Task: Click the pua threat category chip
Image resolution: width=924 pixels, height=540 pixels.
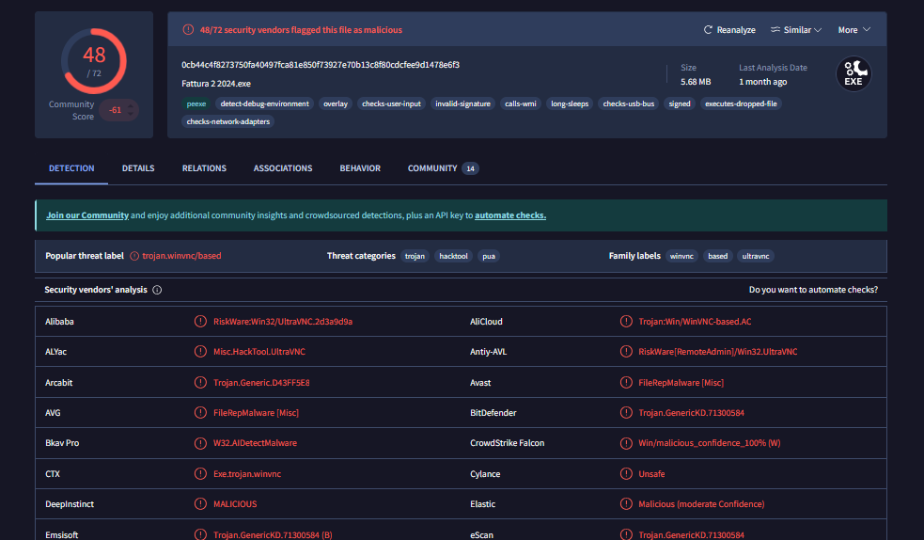Action: pyautogui.click(x=489, y=256)
